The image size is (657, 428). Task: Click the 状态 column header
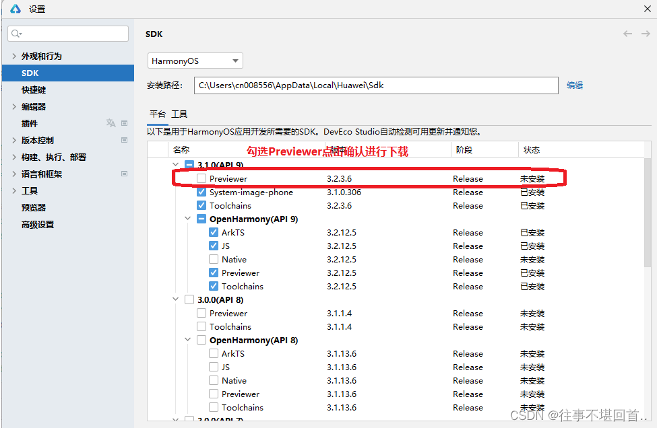tap(531, 149)
